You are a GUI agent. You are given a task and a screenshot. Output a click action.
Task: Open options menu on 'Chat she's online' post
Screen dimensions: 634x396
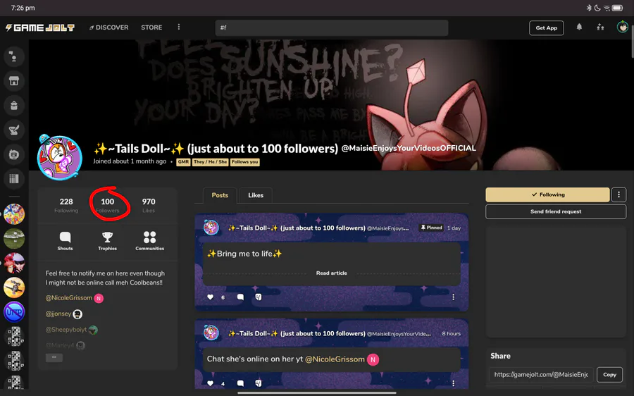[453, 383]
